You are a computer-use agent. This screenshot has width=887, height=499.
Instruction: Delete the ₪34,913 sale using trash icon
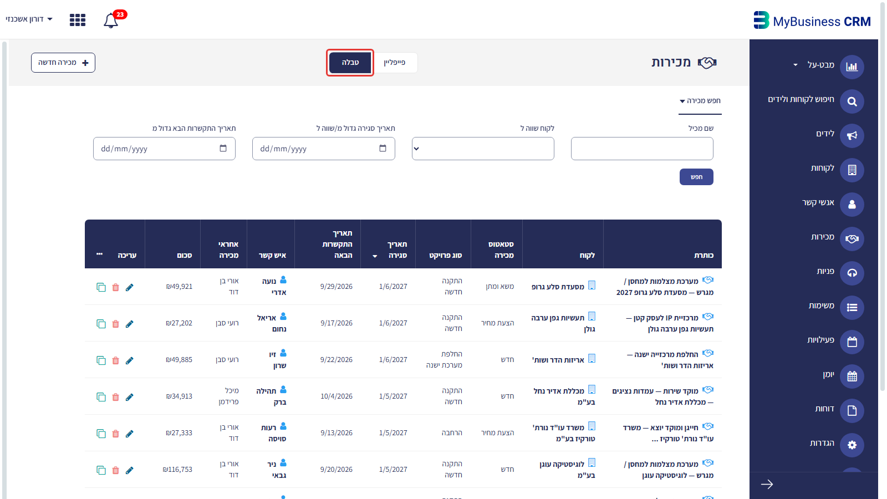click(115, 397)
